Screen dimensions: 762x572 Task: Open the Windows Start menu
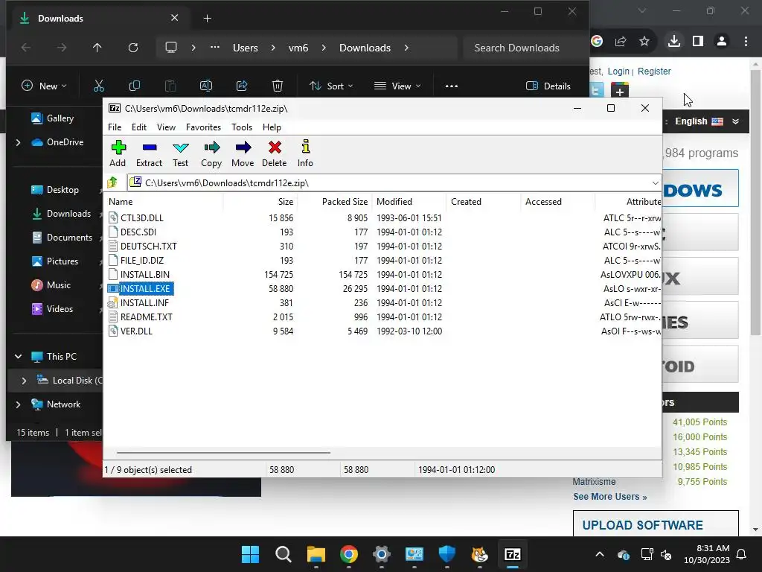click(250, 554)
